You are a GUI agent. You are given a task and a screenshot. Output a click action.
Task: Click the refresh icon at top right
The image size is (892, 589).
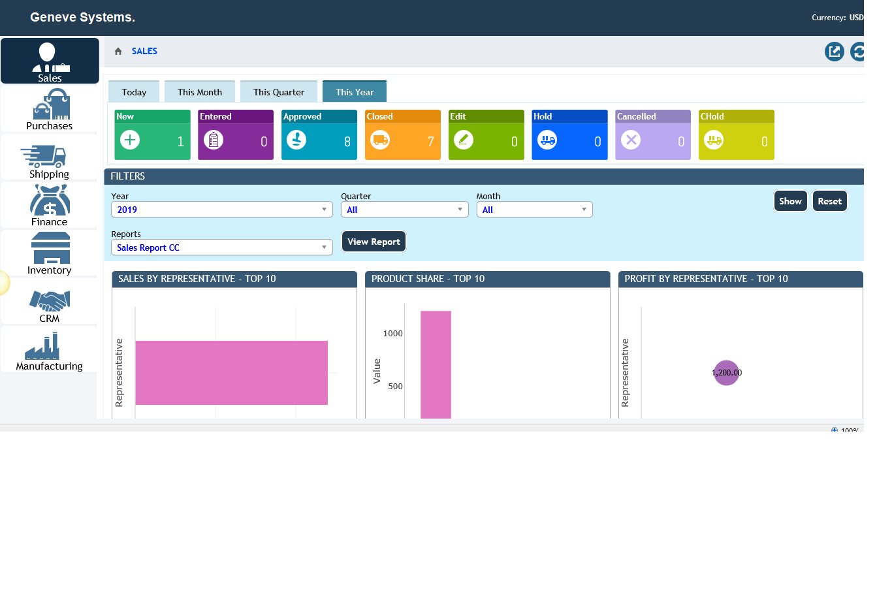pos(857,52)
